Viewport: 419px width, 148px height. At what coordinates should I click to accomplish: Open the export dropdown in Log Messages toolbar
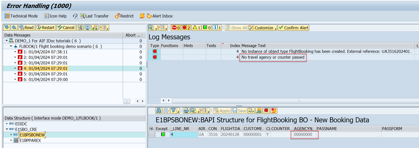click(152, 28)
